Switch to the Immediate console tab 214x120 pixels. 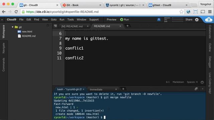[96, 90]
